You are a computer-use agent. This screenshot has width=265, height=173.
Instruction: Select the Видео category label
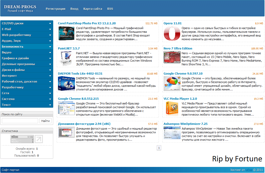coord(7,52)
